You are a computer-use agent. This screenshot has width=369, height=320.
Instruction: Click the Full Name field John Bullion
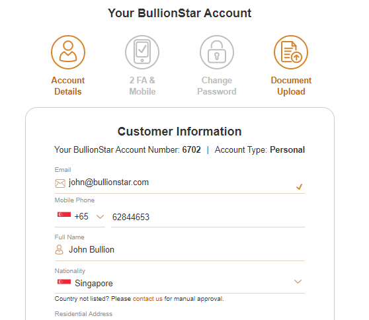[180, 251]
